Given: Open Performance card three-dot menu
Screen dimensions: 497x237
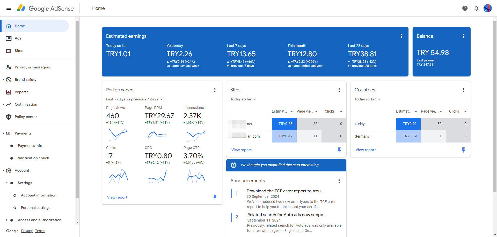Looking at the screenshot, I should (x=215, y=90).
